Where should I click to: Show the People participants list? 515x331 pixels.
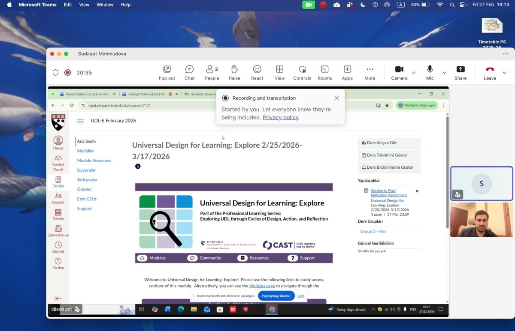click(x=212, y=72)
